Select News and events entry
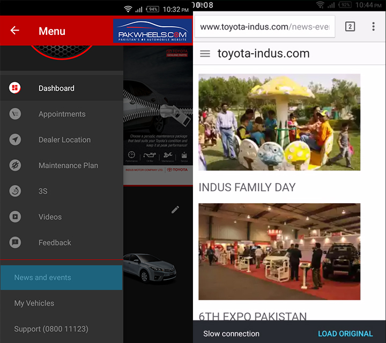The width and height of the screenshot is (386, 343). point(61,277)
